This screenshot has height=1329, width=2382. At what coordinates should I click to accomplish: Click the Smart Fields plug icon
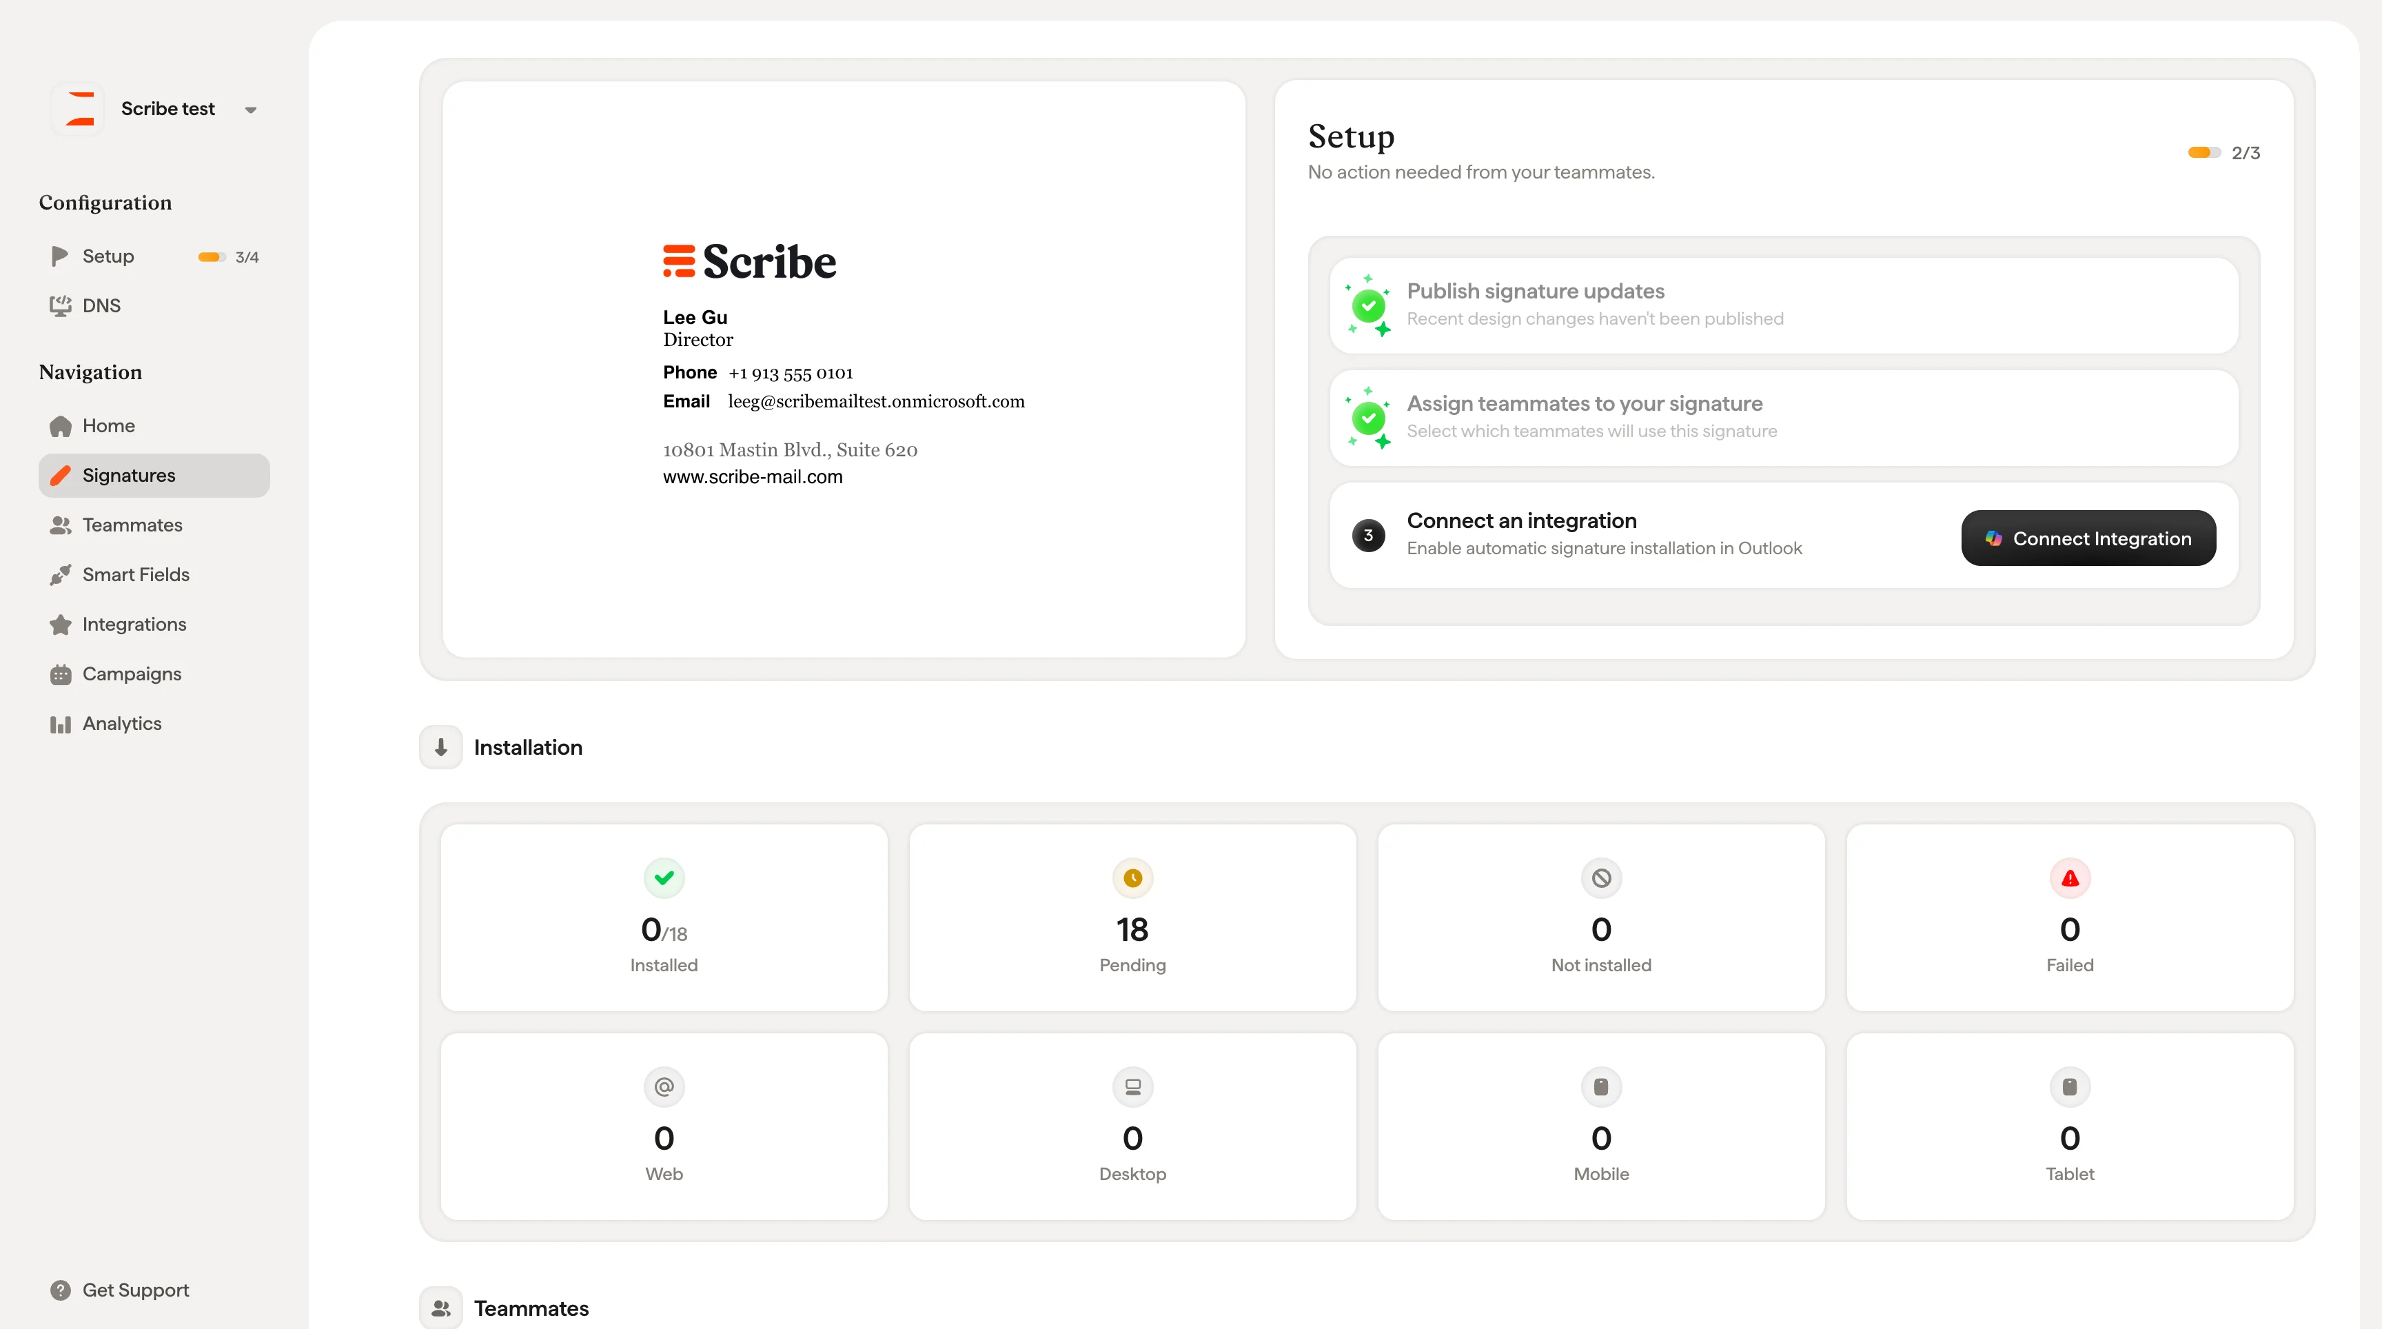[x=60, y=576]
